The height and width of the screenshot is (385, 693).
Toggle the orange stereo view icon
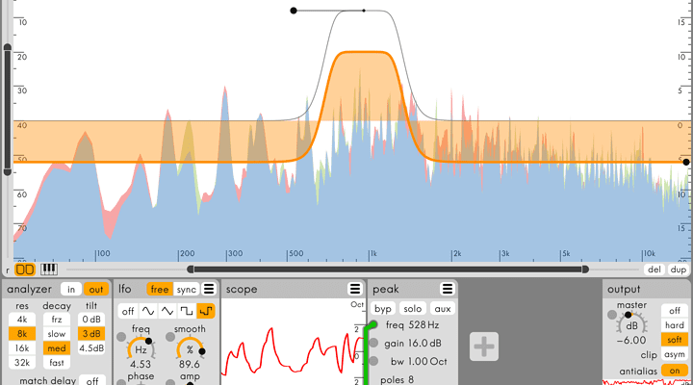coord(25,269)
